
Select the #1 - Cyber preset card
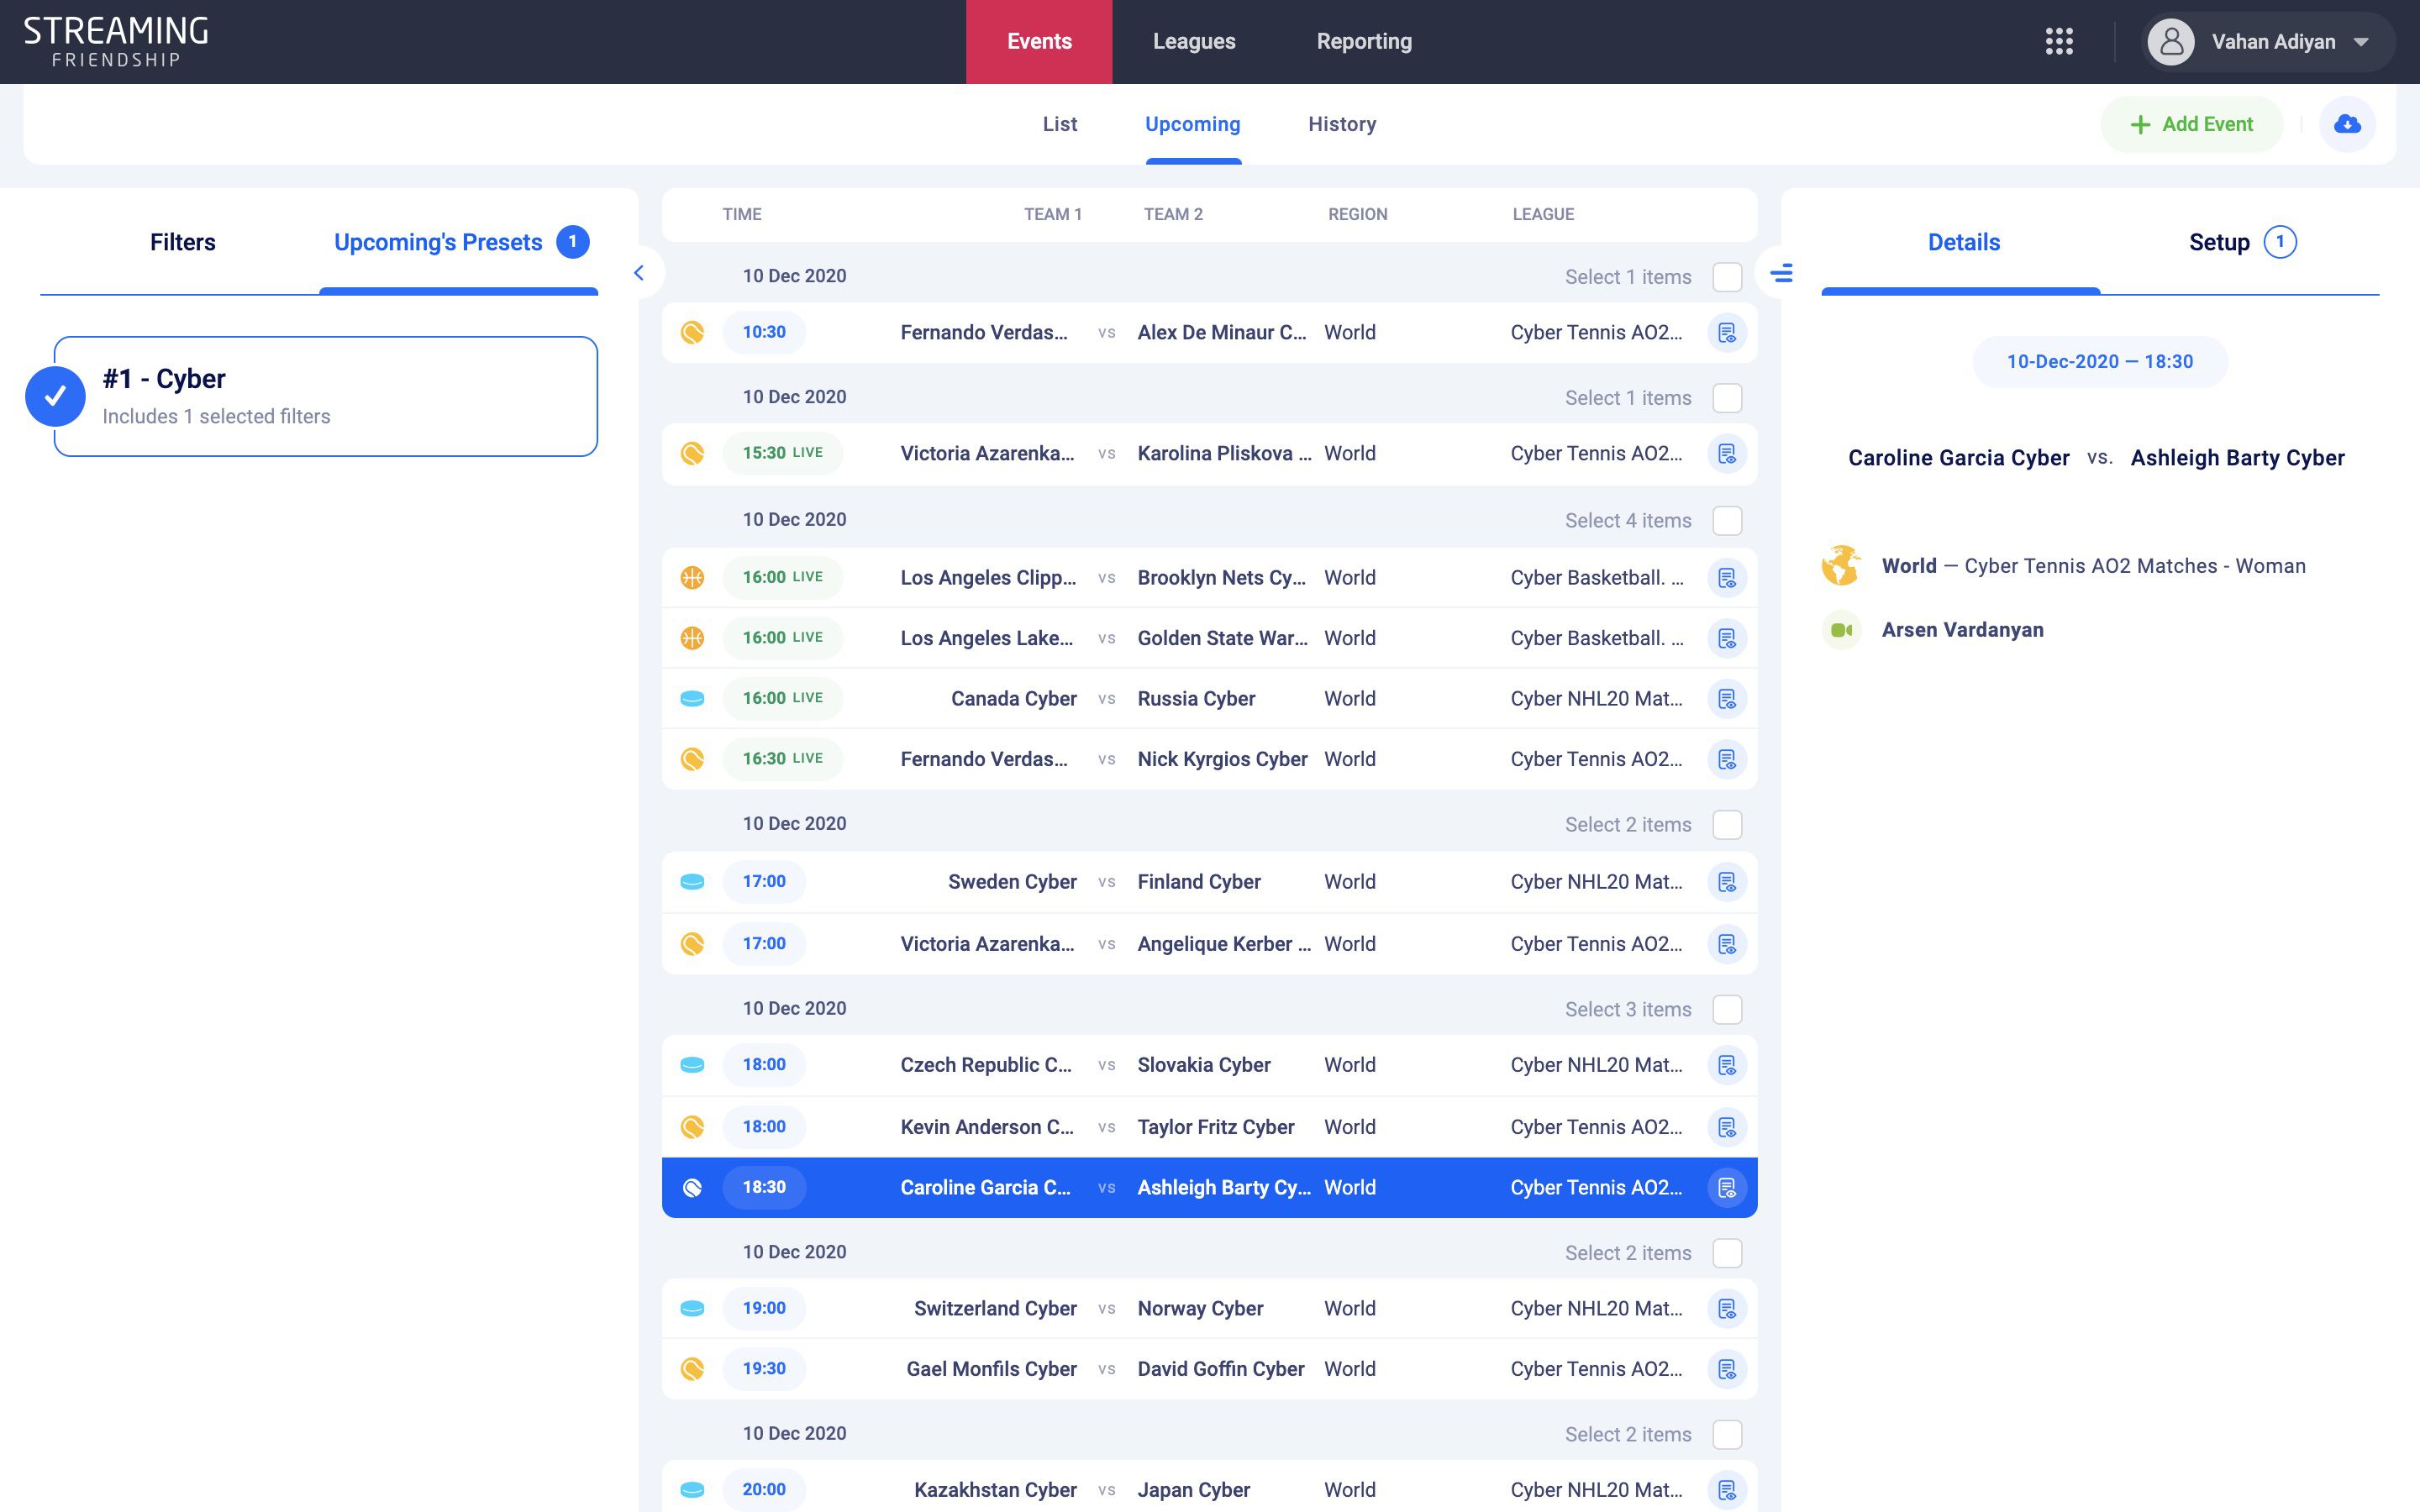pyautogui.click(x=326, y=396)
